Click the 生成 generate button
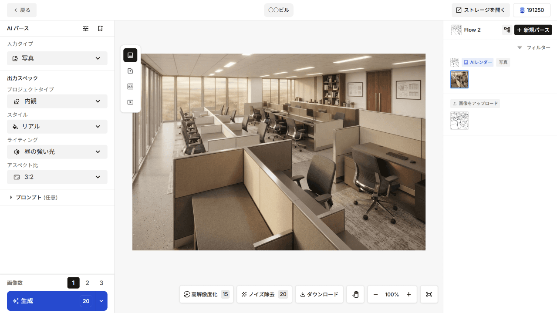The image size is (557, 313). click(x=51, y=301)
